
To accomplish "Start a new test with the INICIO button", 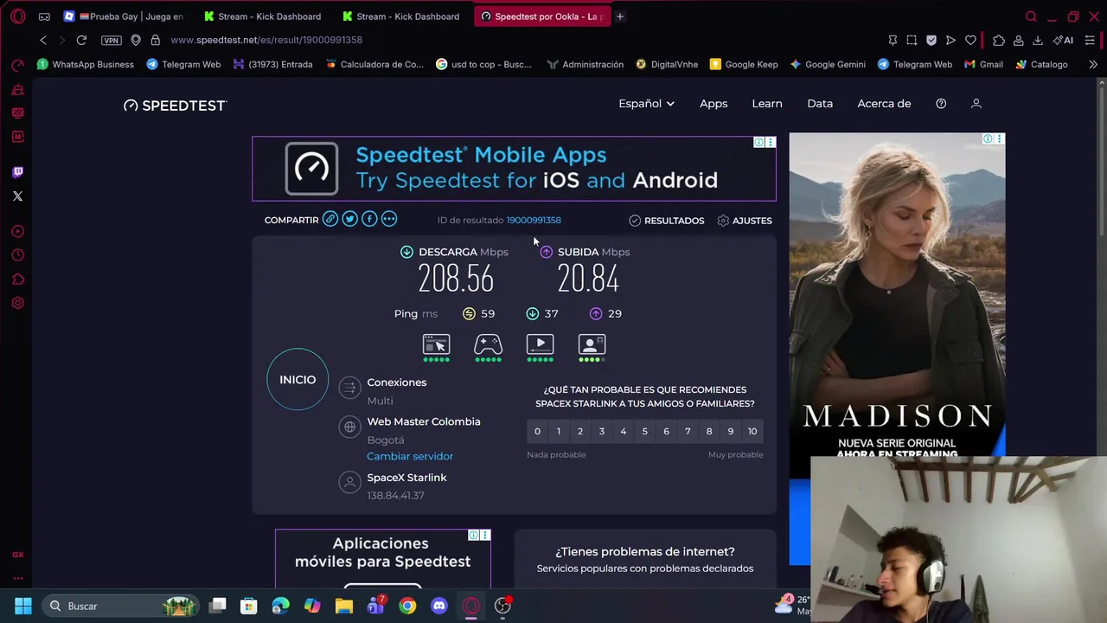I will (x=298, y=380).
